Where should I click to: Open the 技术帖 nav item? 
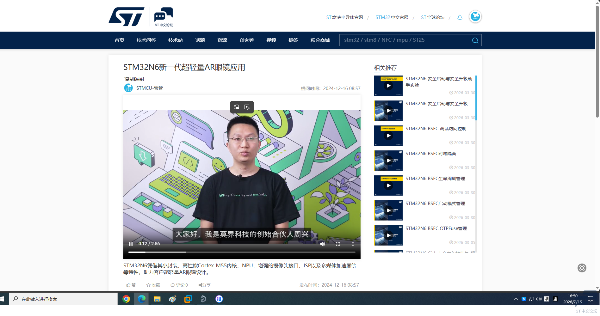[x=176, y=40]
